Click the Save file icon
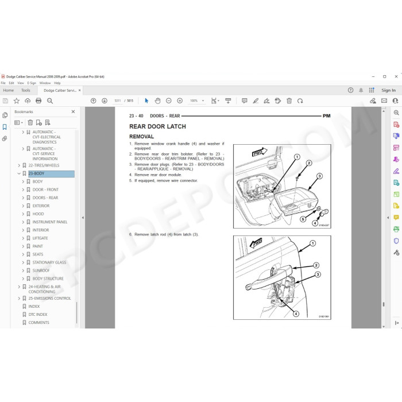This screenshot has height=402, width=402. tap(5, 100)
